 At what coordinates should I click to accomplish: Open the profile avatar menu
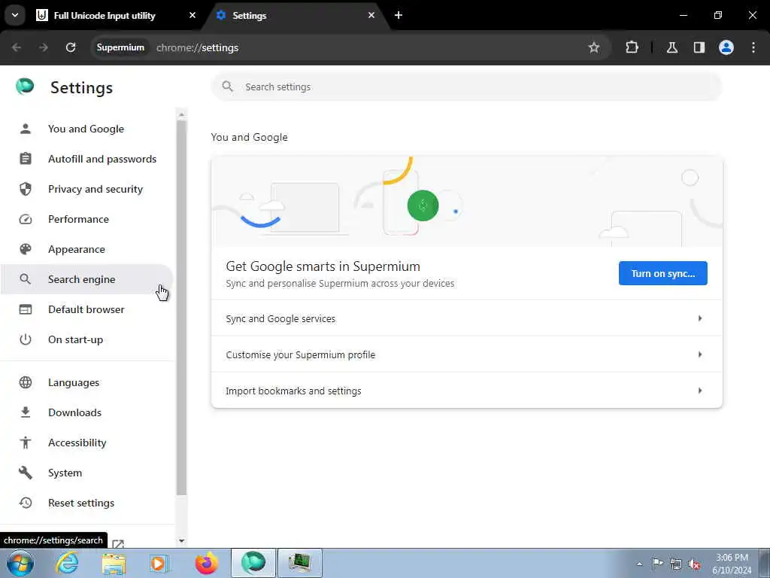pyautogui.click(x=726, y=47)
